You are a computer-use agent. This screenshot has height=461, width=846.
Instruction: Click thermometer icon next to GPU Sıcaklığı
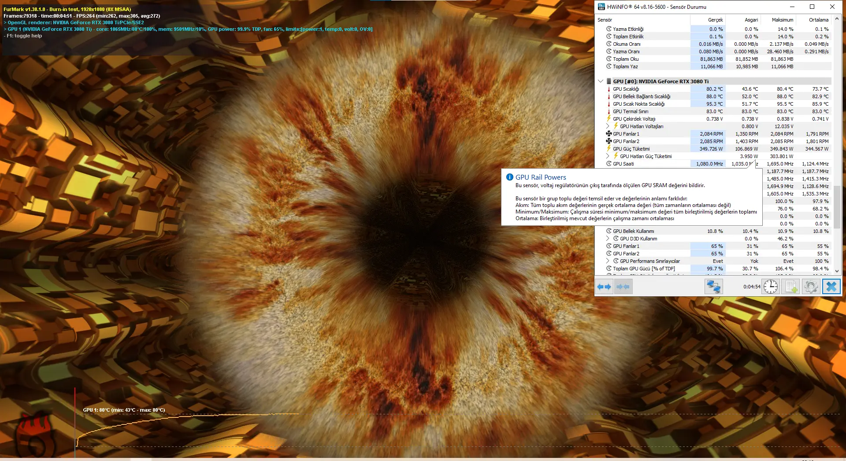[609, 89]
